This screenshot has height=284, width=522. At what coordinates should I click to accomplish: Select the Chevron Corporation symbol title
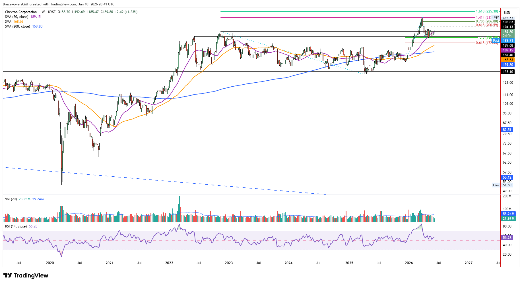pos(21,12)
